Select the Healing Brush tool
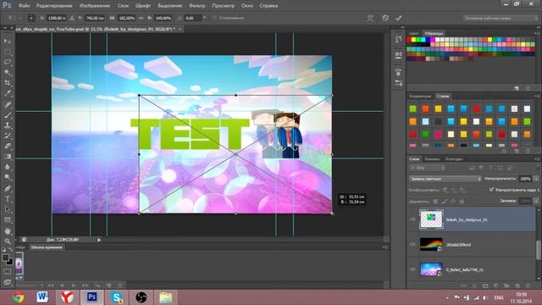The image size is (542, 305). coord(8,104)
